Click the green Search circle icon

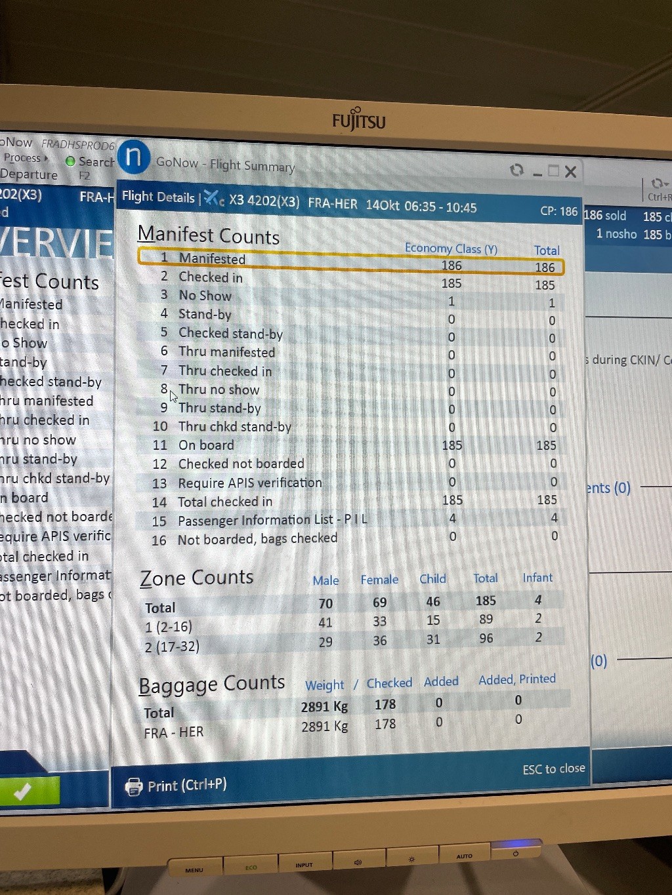pyautogui.click(x=70, y=161)
